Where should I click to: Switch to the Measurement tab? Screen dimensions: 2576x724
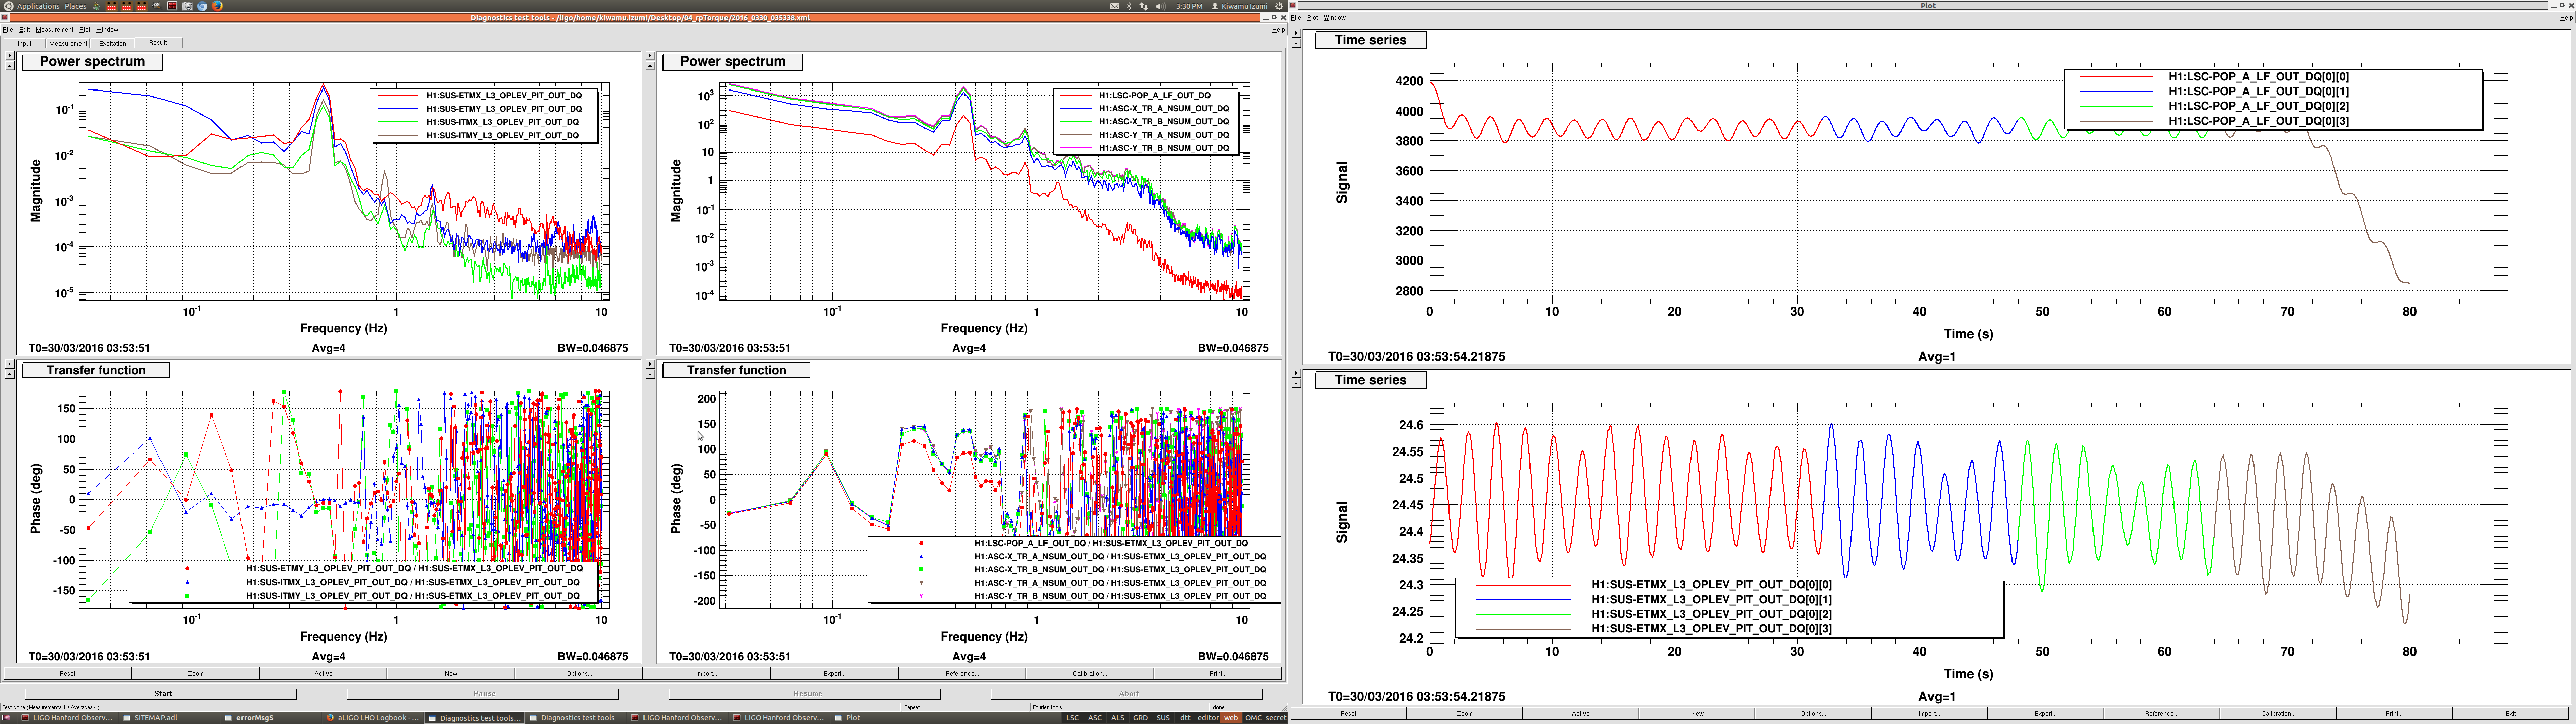point(68,43)
